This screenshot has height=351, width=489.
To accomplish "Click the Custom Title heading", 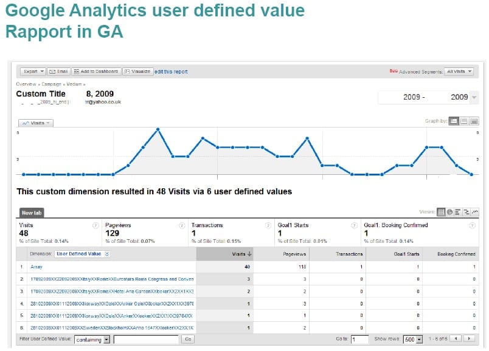I will tap(41, 94).
